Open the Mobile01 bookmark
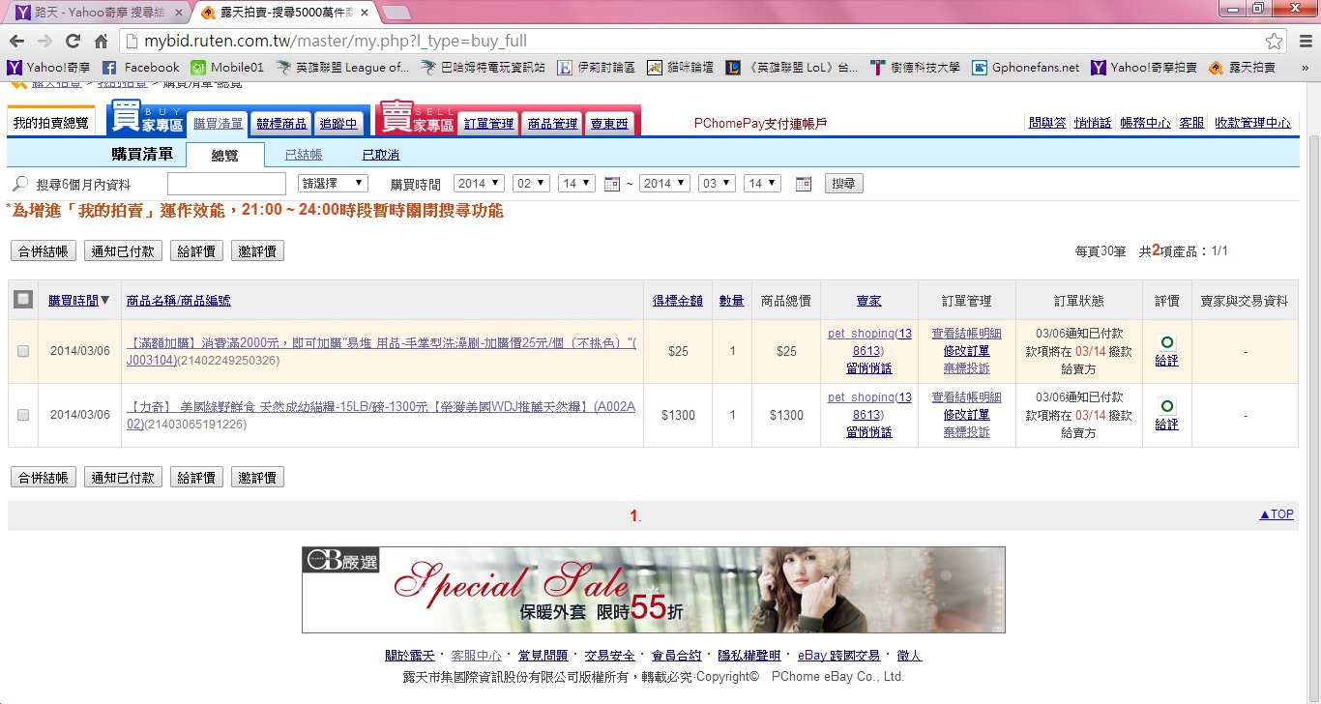Viewport: 1321px width, 704px height. pyautogui.click(x=227, y=68)
